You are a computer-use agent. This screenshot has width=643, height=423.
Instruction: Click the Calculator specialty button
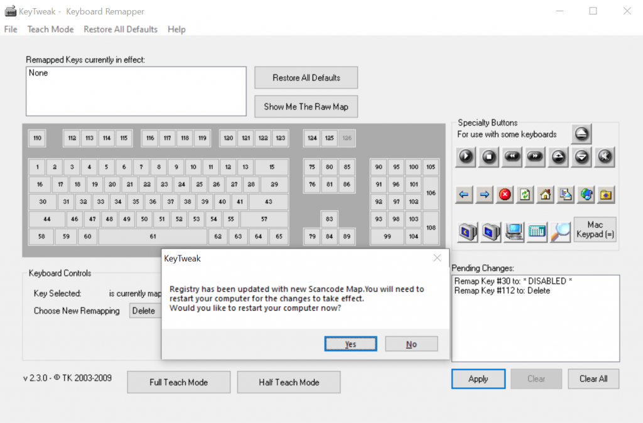click(537, 232)
